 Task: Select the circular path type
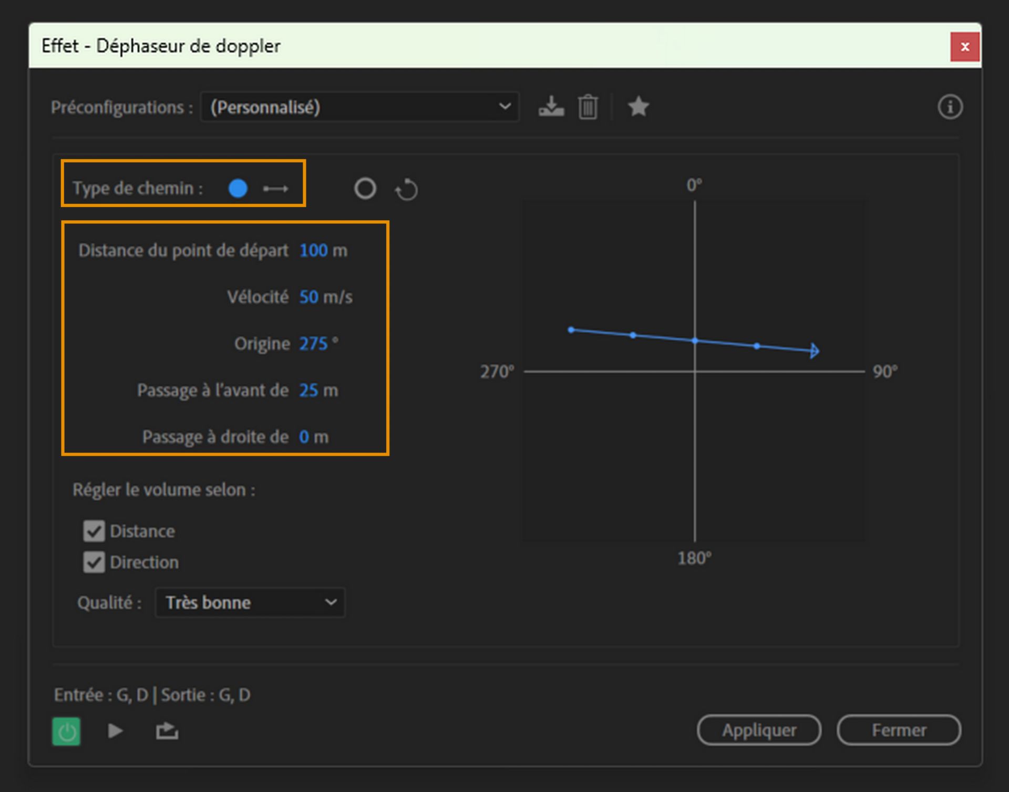(365, 188)
